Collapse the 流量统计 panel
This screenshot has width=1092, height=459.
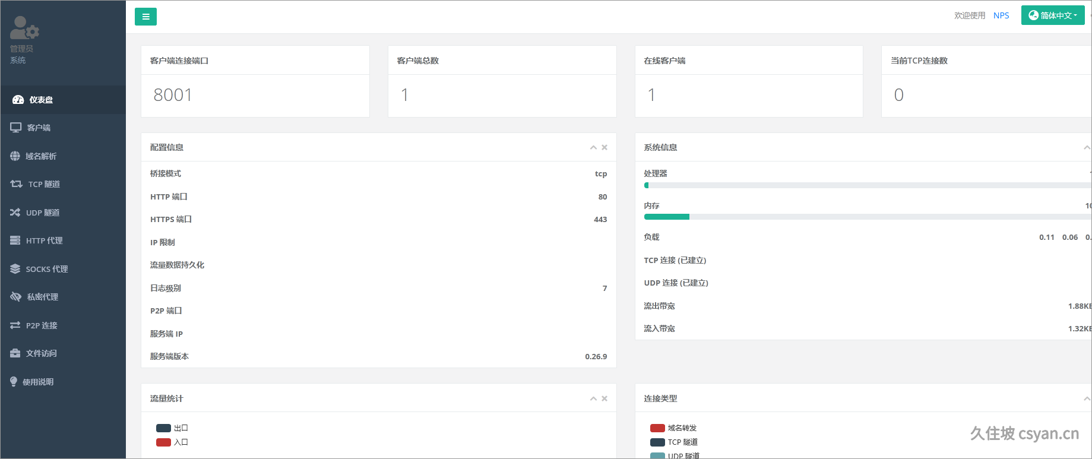(593, 398)
